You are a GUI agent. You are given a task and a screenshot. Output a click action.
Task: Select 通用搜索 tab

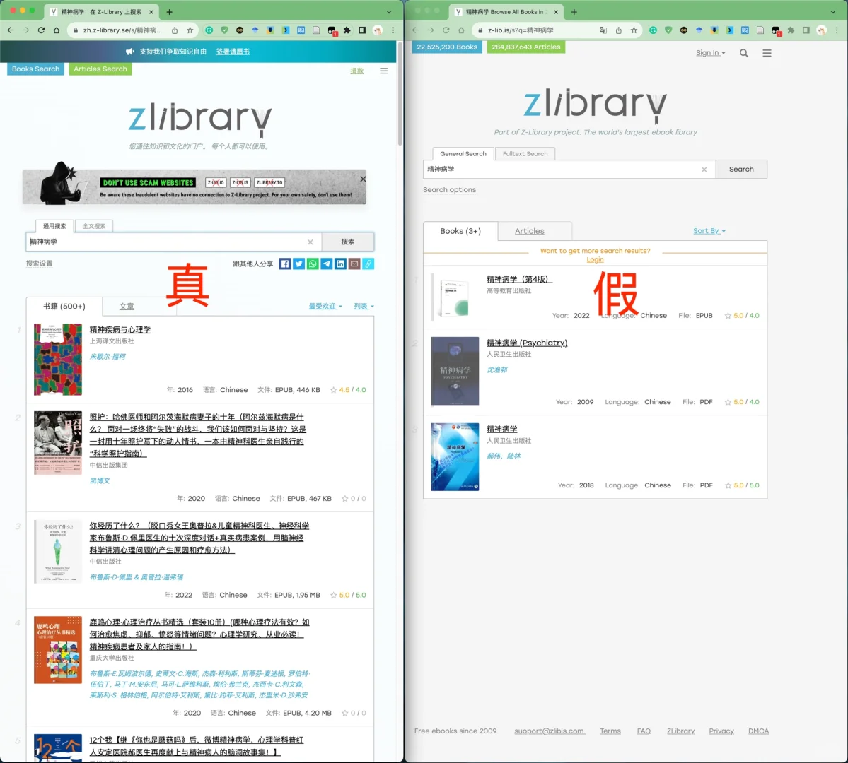click(x=54, y=226)
